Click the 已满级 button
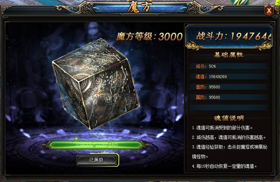 pyautogui.click(x=98, y=160)
